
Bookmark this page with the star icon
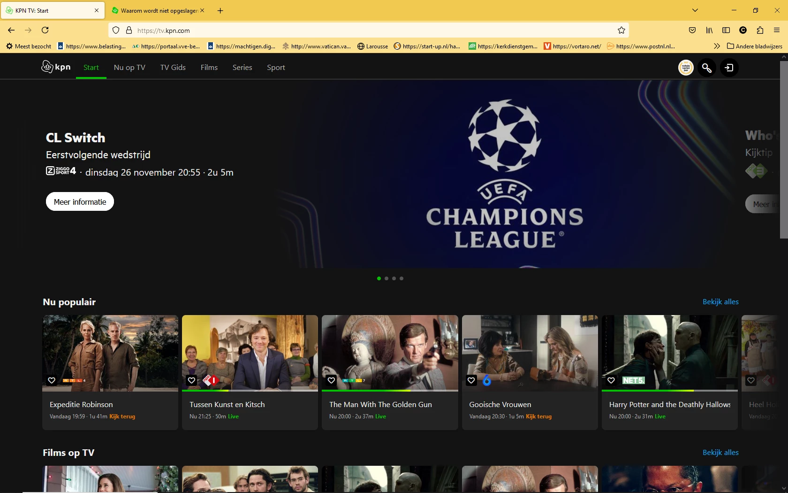pos(621,31)
